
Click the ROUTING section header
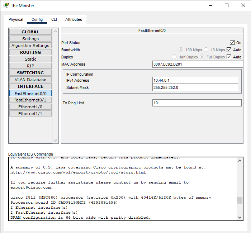(30, 52)
